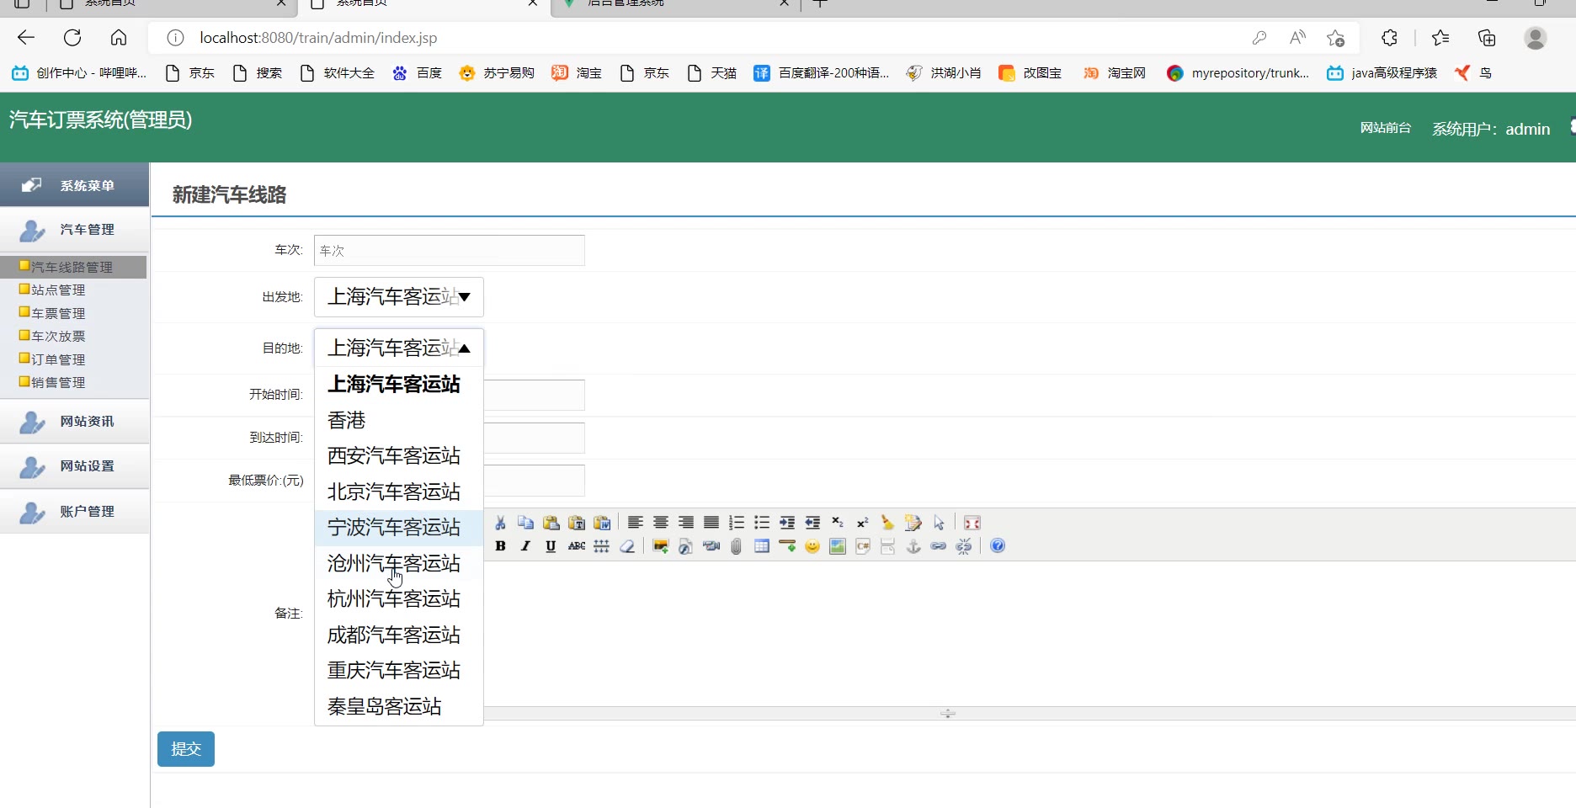Click the Bold formatting icon
Viewport: 1576px width, 808px height.
point(500,546)
